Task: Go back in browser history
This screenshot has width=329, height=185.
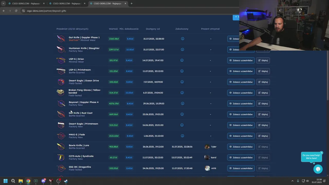Action: (x=4, y=11)
